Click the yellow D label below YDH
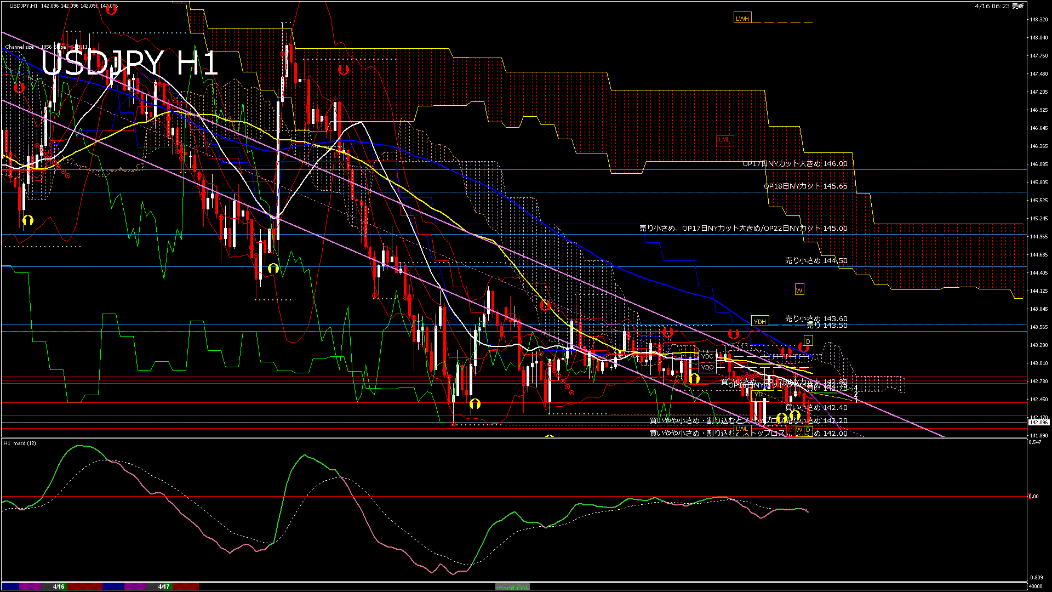 pyautogui.click(x=808, y=341)
